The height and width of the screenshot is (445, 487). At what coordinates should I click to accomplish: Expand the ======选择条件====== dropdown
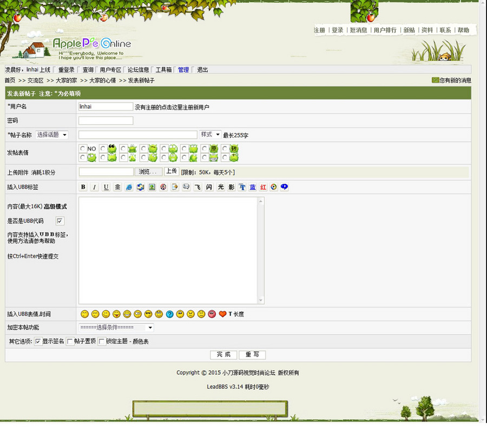(x=116, y=327)
